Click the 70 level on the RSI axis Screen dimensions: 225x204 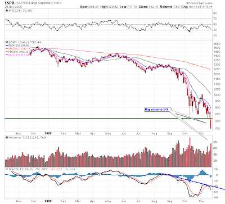215,19
